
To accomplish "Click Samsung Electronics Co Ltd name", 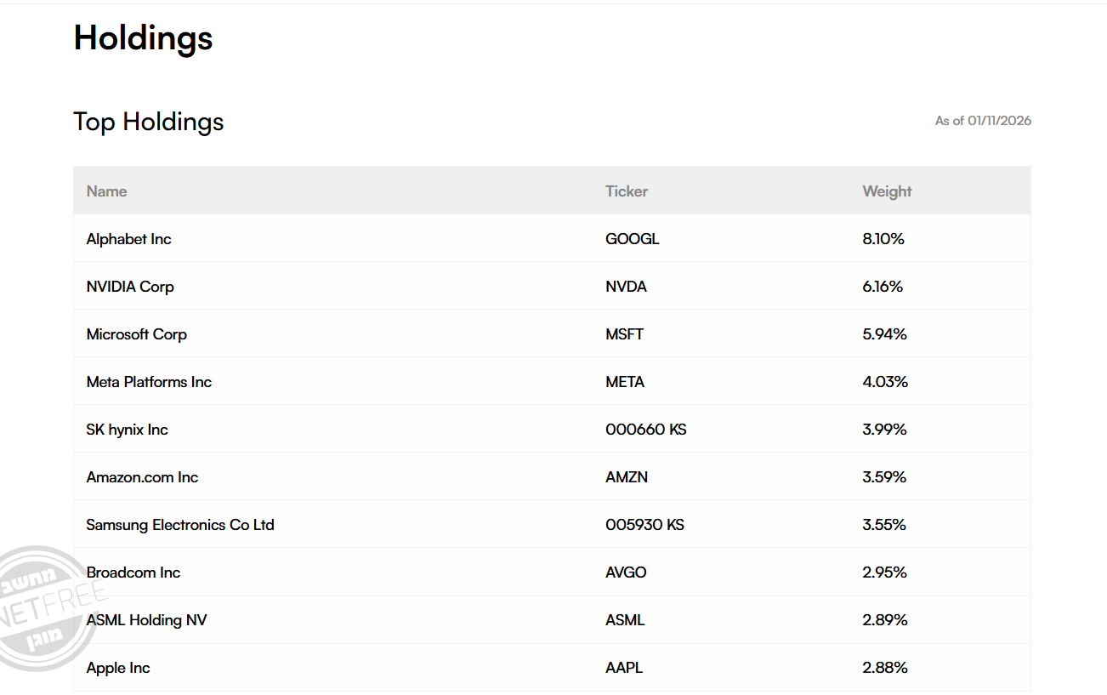I will tap(180, 525).
